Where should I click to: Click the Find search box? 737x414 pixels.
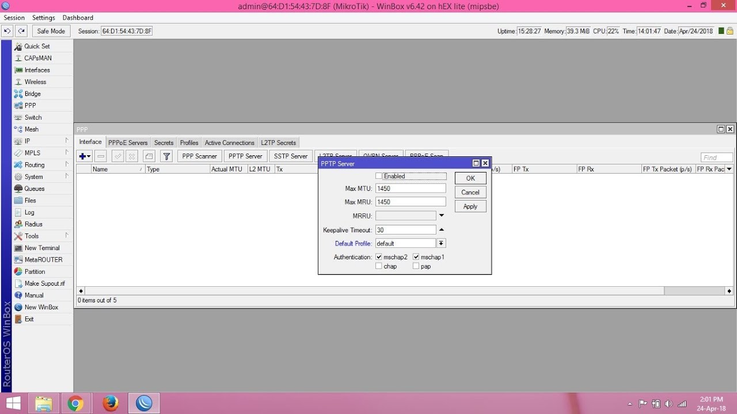pos(717,158)
